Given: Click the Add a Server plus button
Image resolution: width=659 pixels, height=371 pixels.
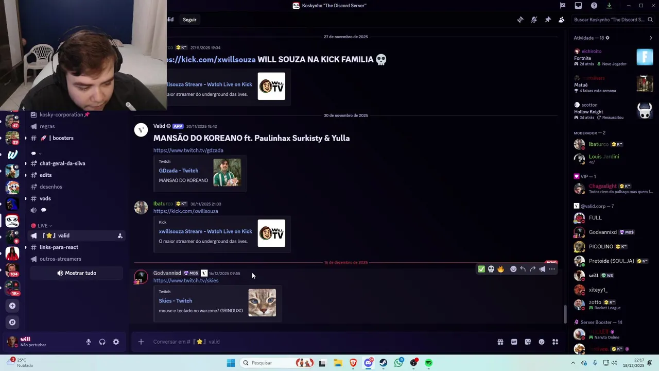Looking at the screenshot, I should [x=12, y=306].
